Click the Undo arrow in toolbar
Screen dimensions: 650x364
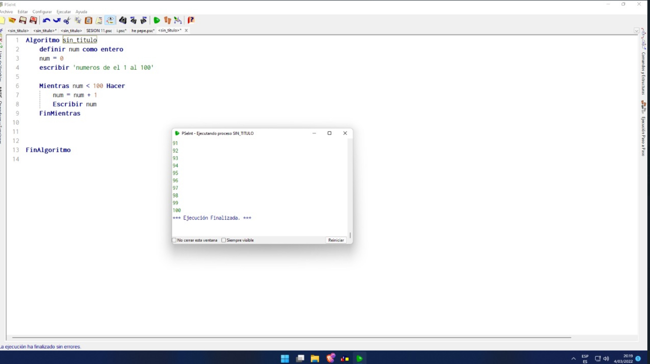click(x=46, y=20)
